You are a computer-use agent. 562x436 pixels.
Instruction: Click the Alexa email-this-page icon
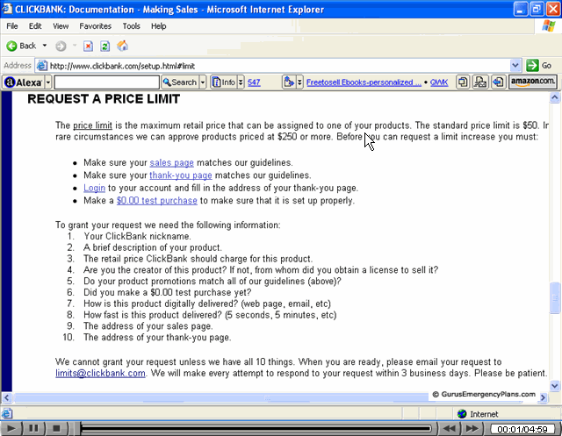tap(480, 82)
